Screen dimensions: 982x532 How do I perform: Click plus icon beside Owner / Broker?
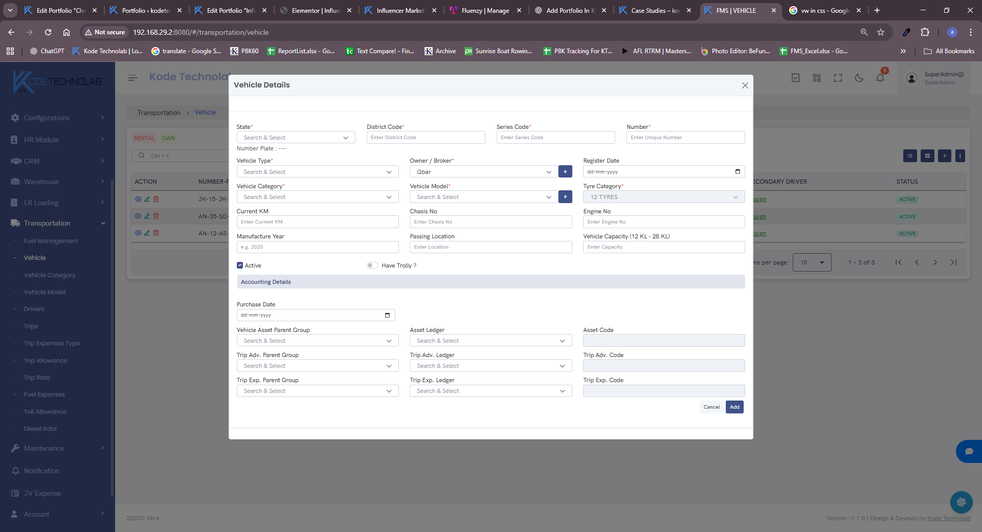coord(565,172)
